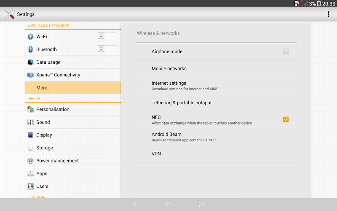Open Data usage settings
Screen dimensions: 337x211
tap(73, 62)
